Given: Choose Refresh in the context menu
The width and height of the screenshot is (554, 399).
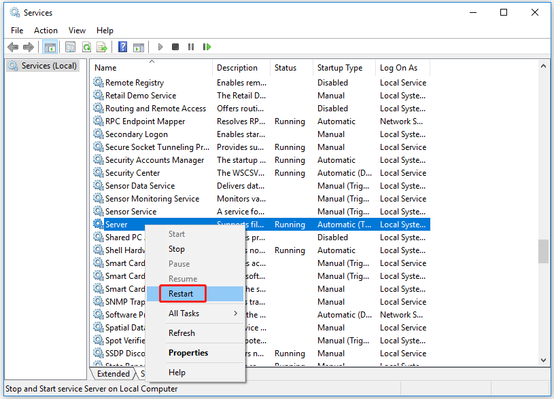Looking at the screenshot, I should (195, 333).
